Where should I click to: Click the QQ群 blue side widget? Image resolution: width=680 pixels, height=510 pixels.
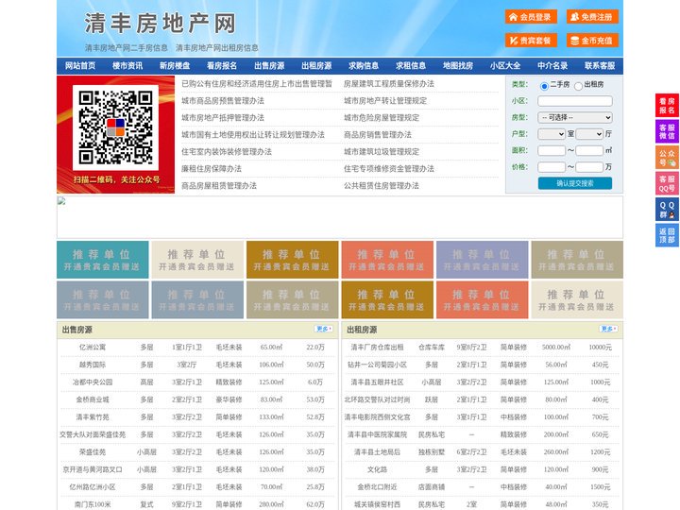667,210
